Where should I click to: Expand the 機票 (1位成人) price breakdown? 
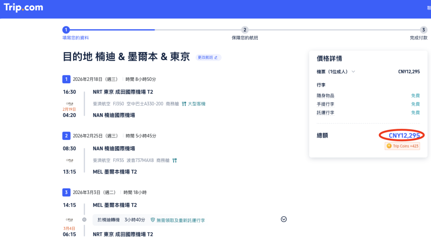(x=353, y=72)
